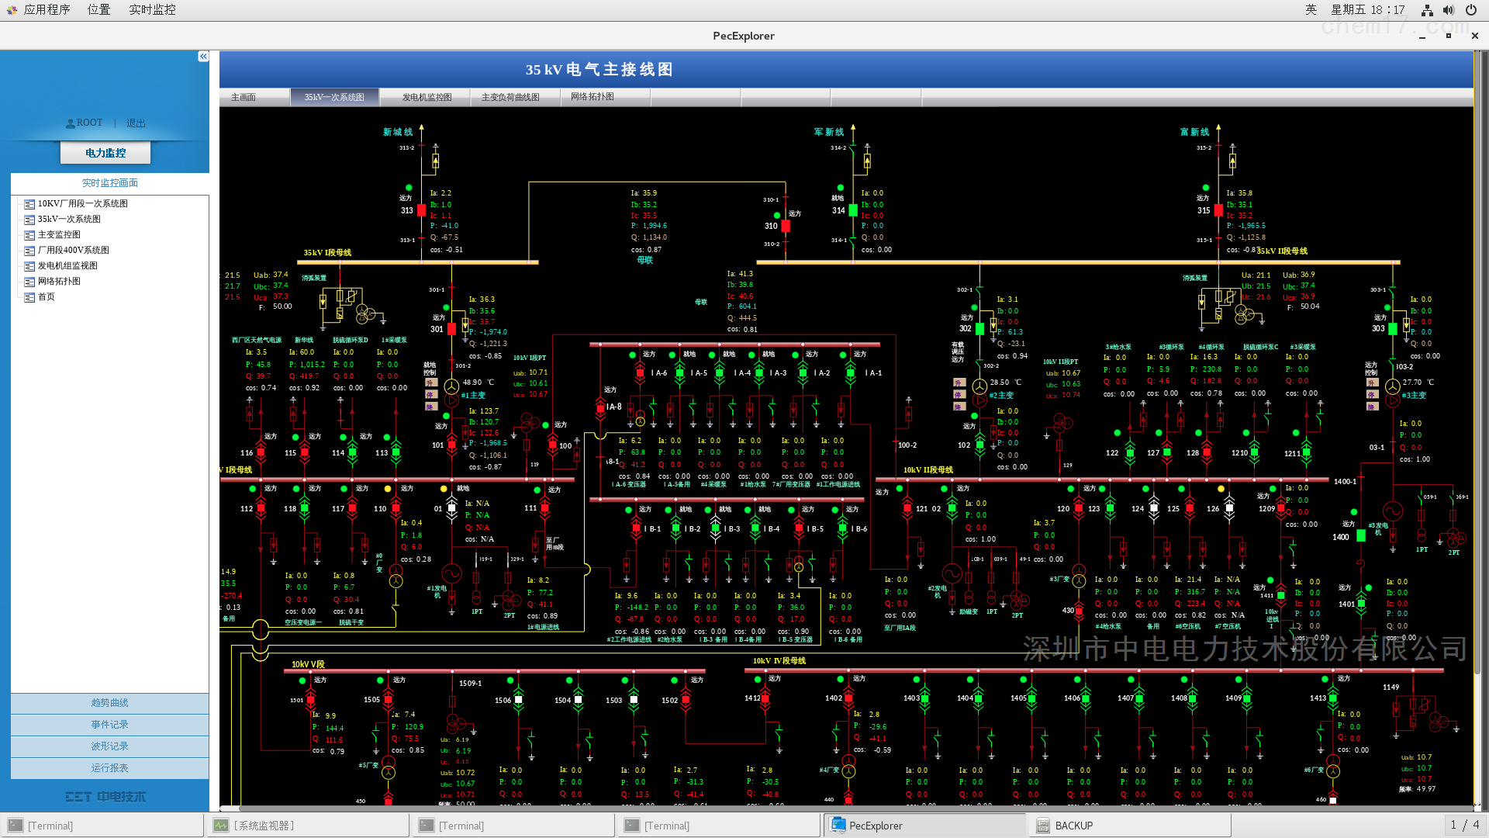Click breaker IA-6 变压器 feeder
The image size is (1489, 838).
tap(640, 373)
